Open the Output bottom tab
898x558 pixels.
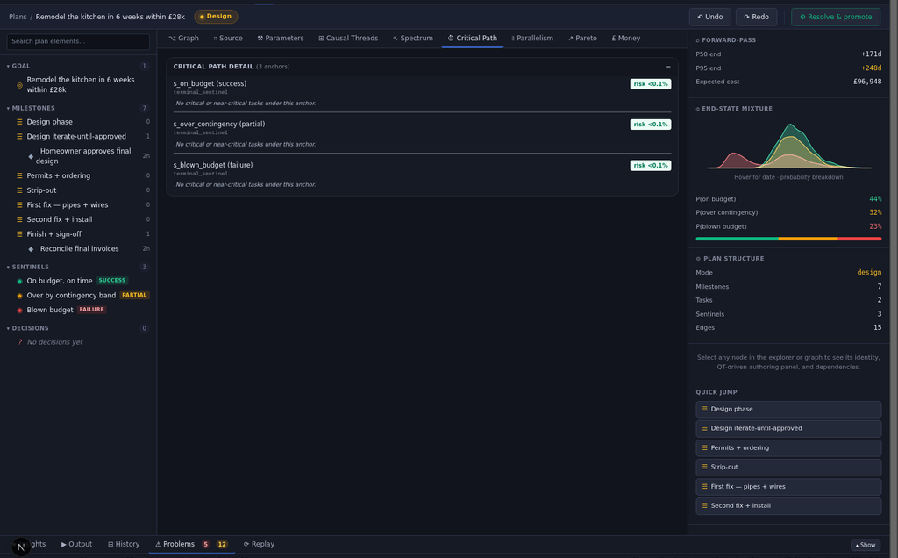pos(76,544)
